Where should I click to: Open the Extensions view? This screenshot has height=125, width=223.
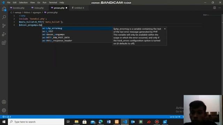4,43
